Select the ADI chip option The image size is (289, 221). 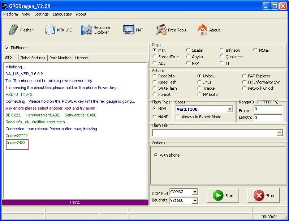point(155,63)
